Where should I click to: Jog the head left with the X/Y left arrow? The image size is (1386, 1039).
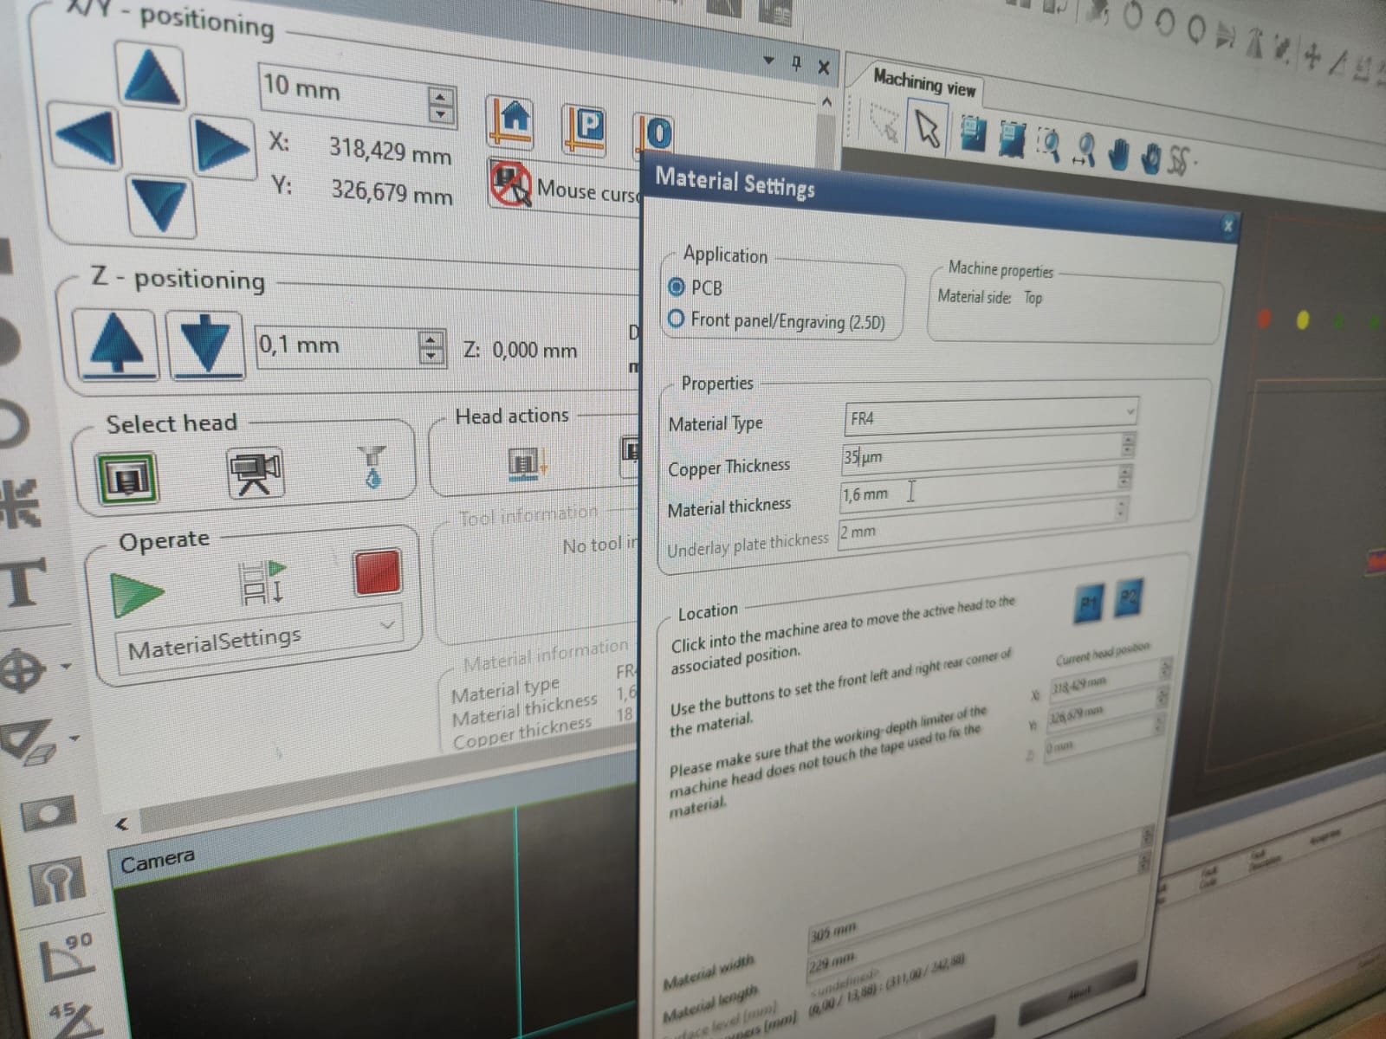click(84, 136)
